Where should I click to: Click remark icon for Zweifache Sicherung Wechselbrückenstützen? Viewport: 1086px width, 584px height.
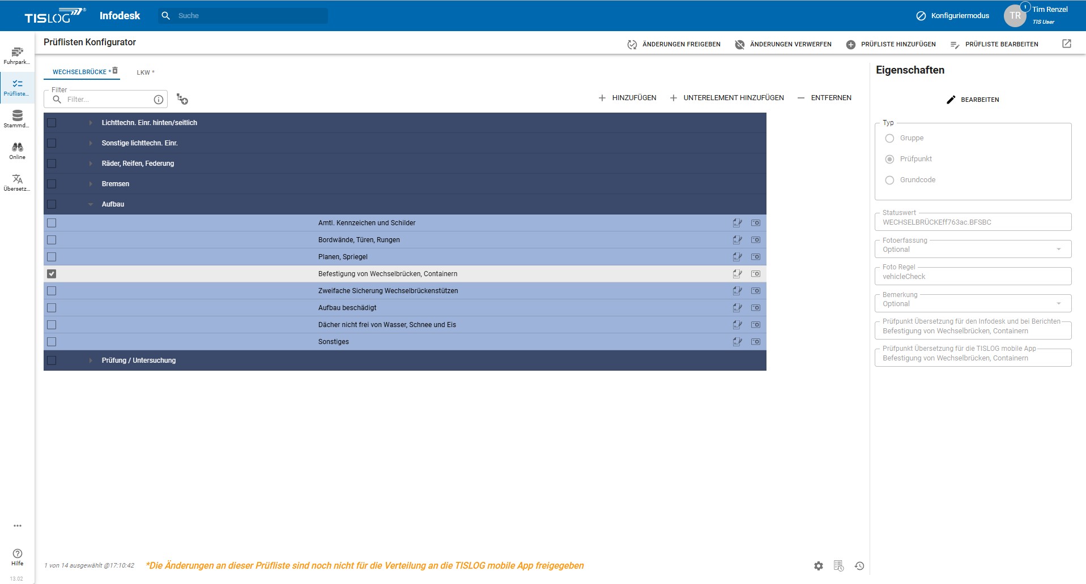(737, 291)
